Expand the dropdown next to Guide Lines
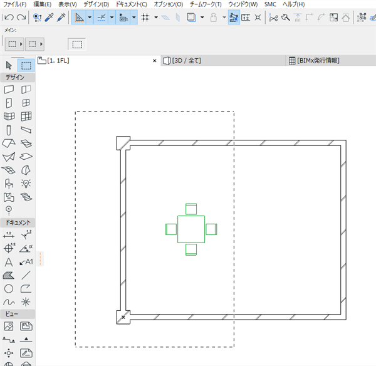The width and height of the screenshot is (376, 366). coord(90,18)
